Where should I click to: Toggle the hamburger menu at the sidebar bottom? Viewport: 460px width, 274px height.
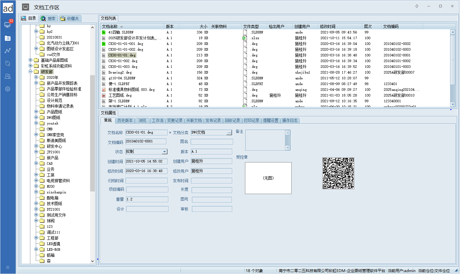[x=8, y=267]
